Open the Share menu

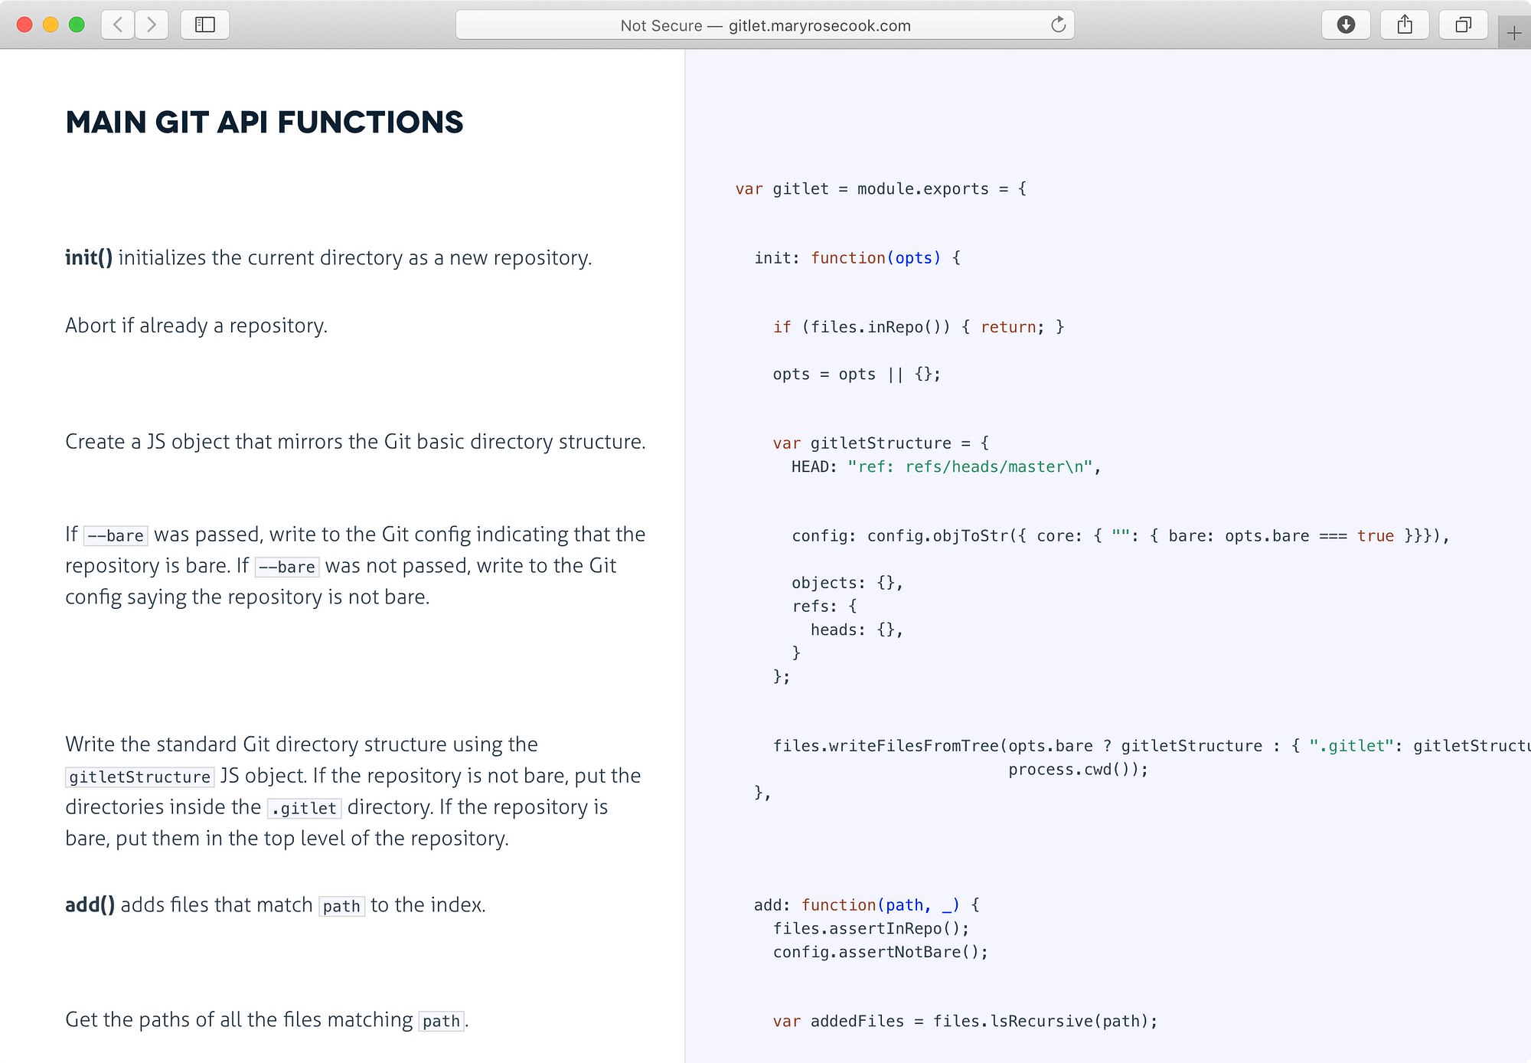[x=1405, y=25]
